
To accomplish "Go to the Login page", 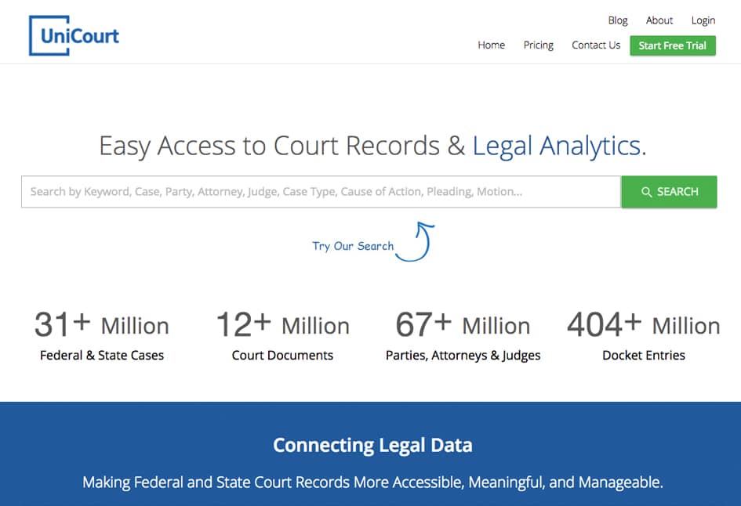I will pyautogui.click(x=703, y=20).
